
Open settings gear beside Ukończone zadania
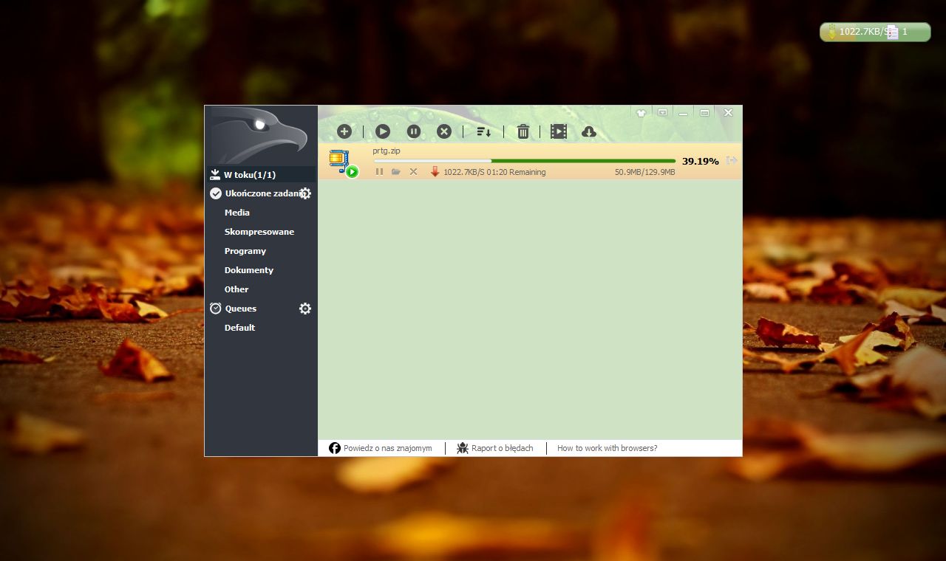304,193
